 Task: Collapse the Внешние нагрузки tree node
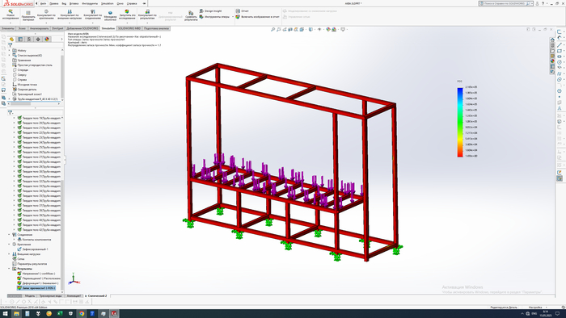(10, 254)
